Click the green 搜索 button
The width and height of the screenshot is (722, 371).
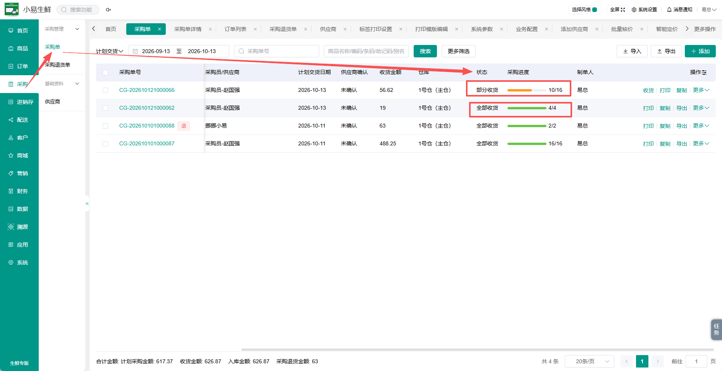pyautogui.click(x=425, y=51)
